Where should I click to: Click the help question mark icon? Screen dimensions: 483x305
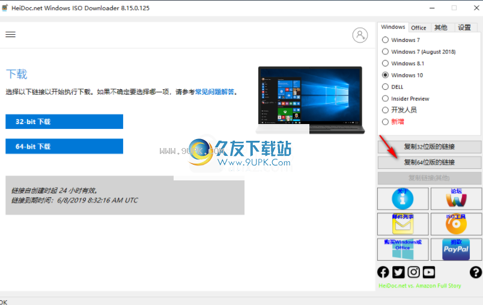click(476, 272)
